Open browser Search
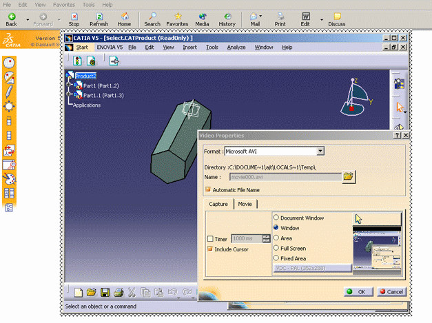Viewport: 432px width, 323px height. pos(152,20)
